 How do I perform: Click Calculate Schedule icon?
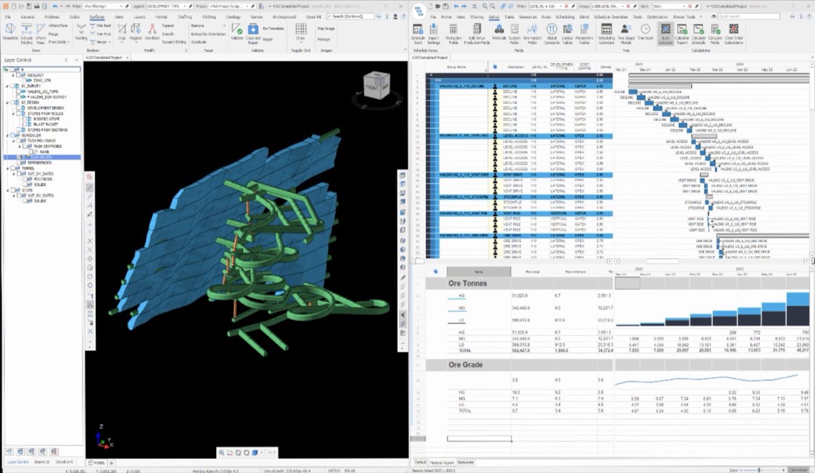(x=699, y=33)
